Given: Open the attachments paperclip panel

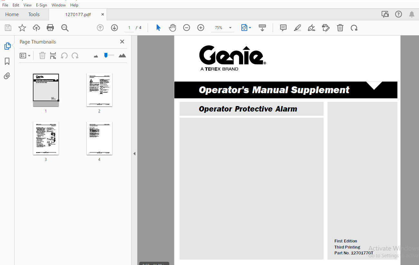Looking at the screenshot, I should point(7,76).
